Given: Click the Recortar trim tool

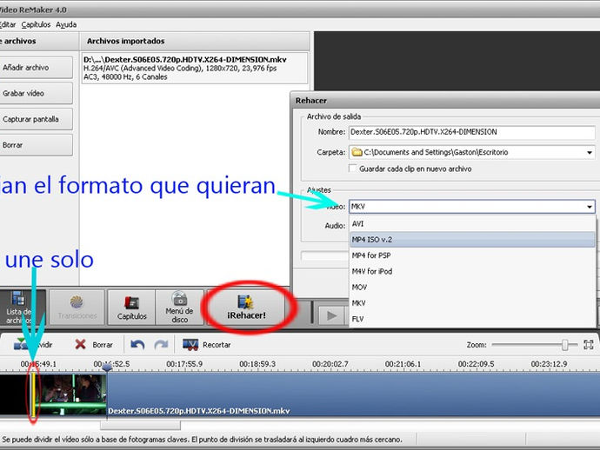Looking at the screenshot, I should point(207,345).
